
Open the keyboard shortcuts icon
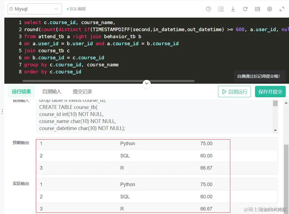257,9
